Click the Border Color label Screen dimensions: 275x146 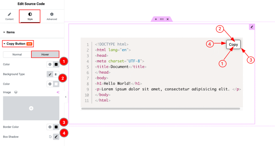coord(11,127)
